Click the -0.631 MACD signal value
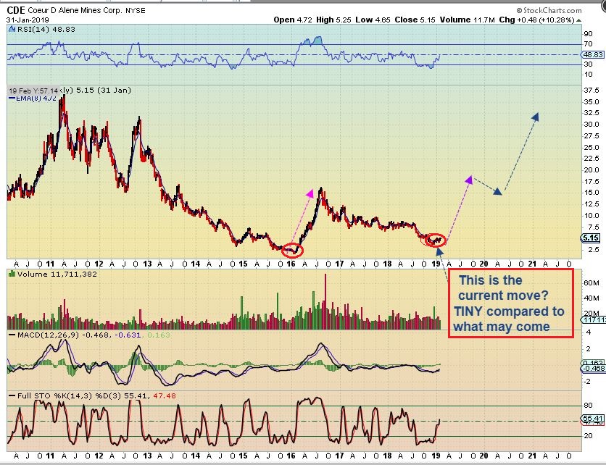 coord(127,335)
